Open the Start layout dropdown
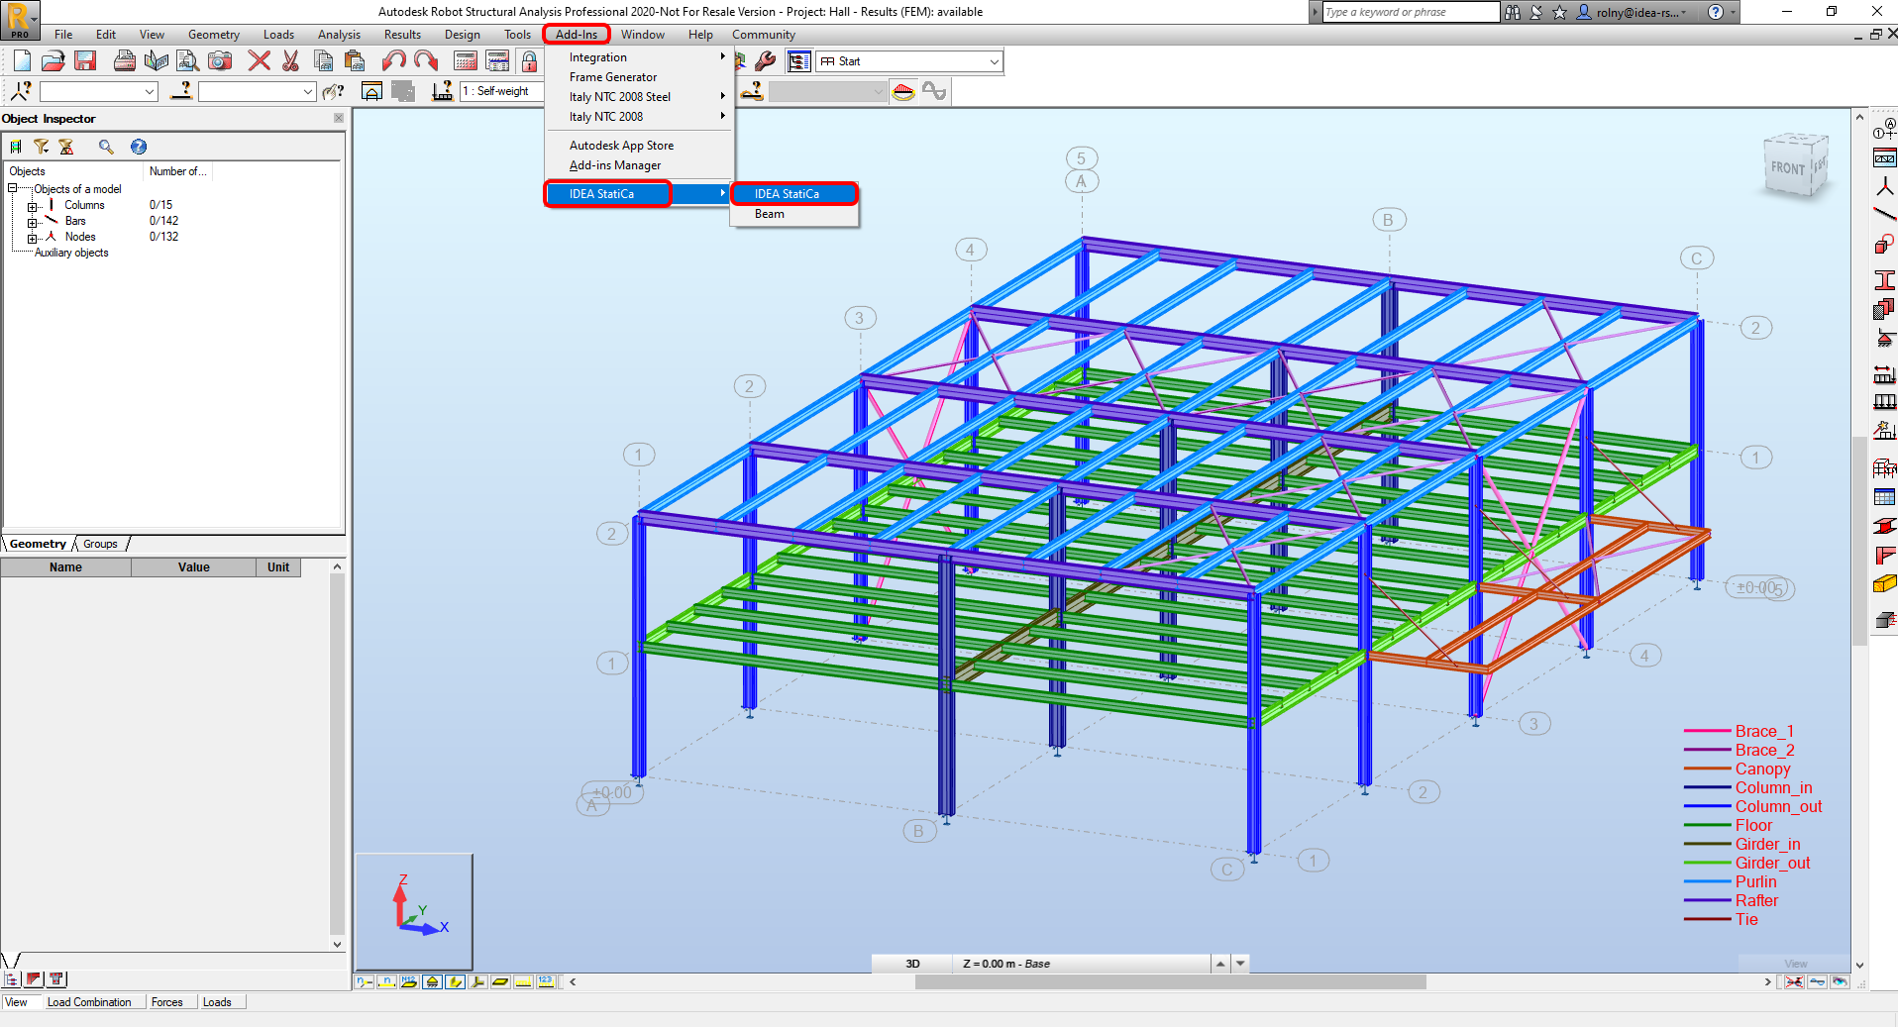 (x=994, y=61)
